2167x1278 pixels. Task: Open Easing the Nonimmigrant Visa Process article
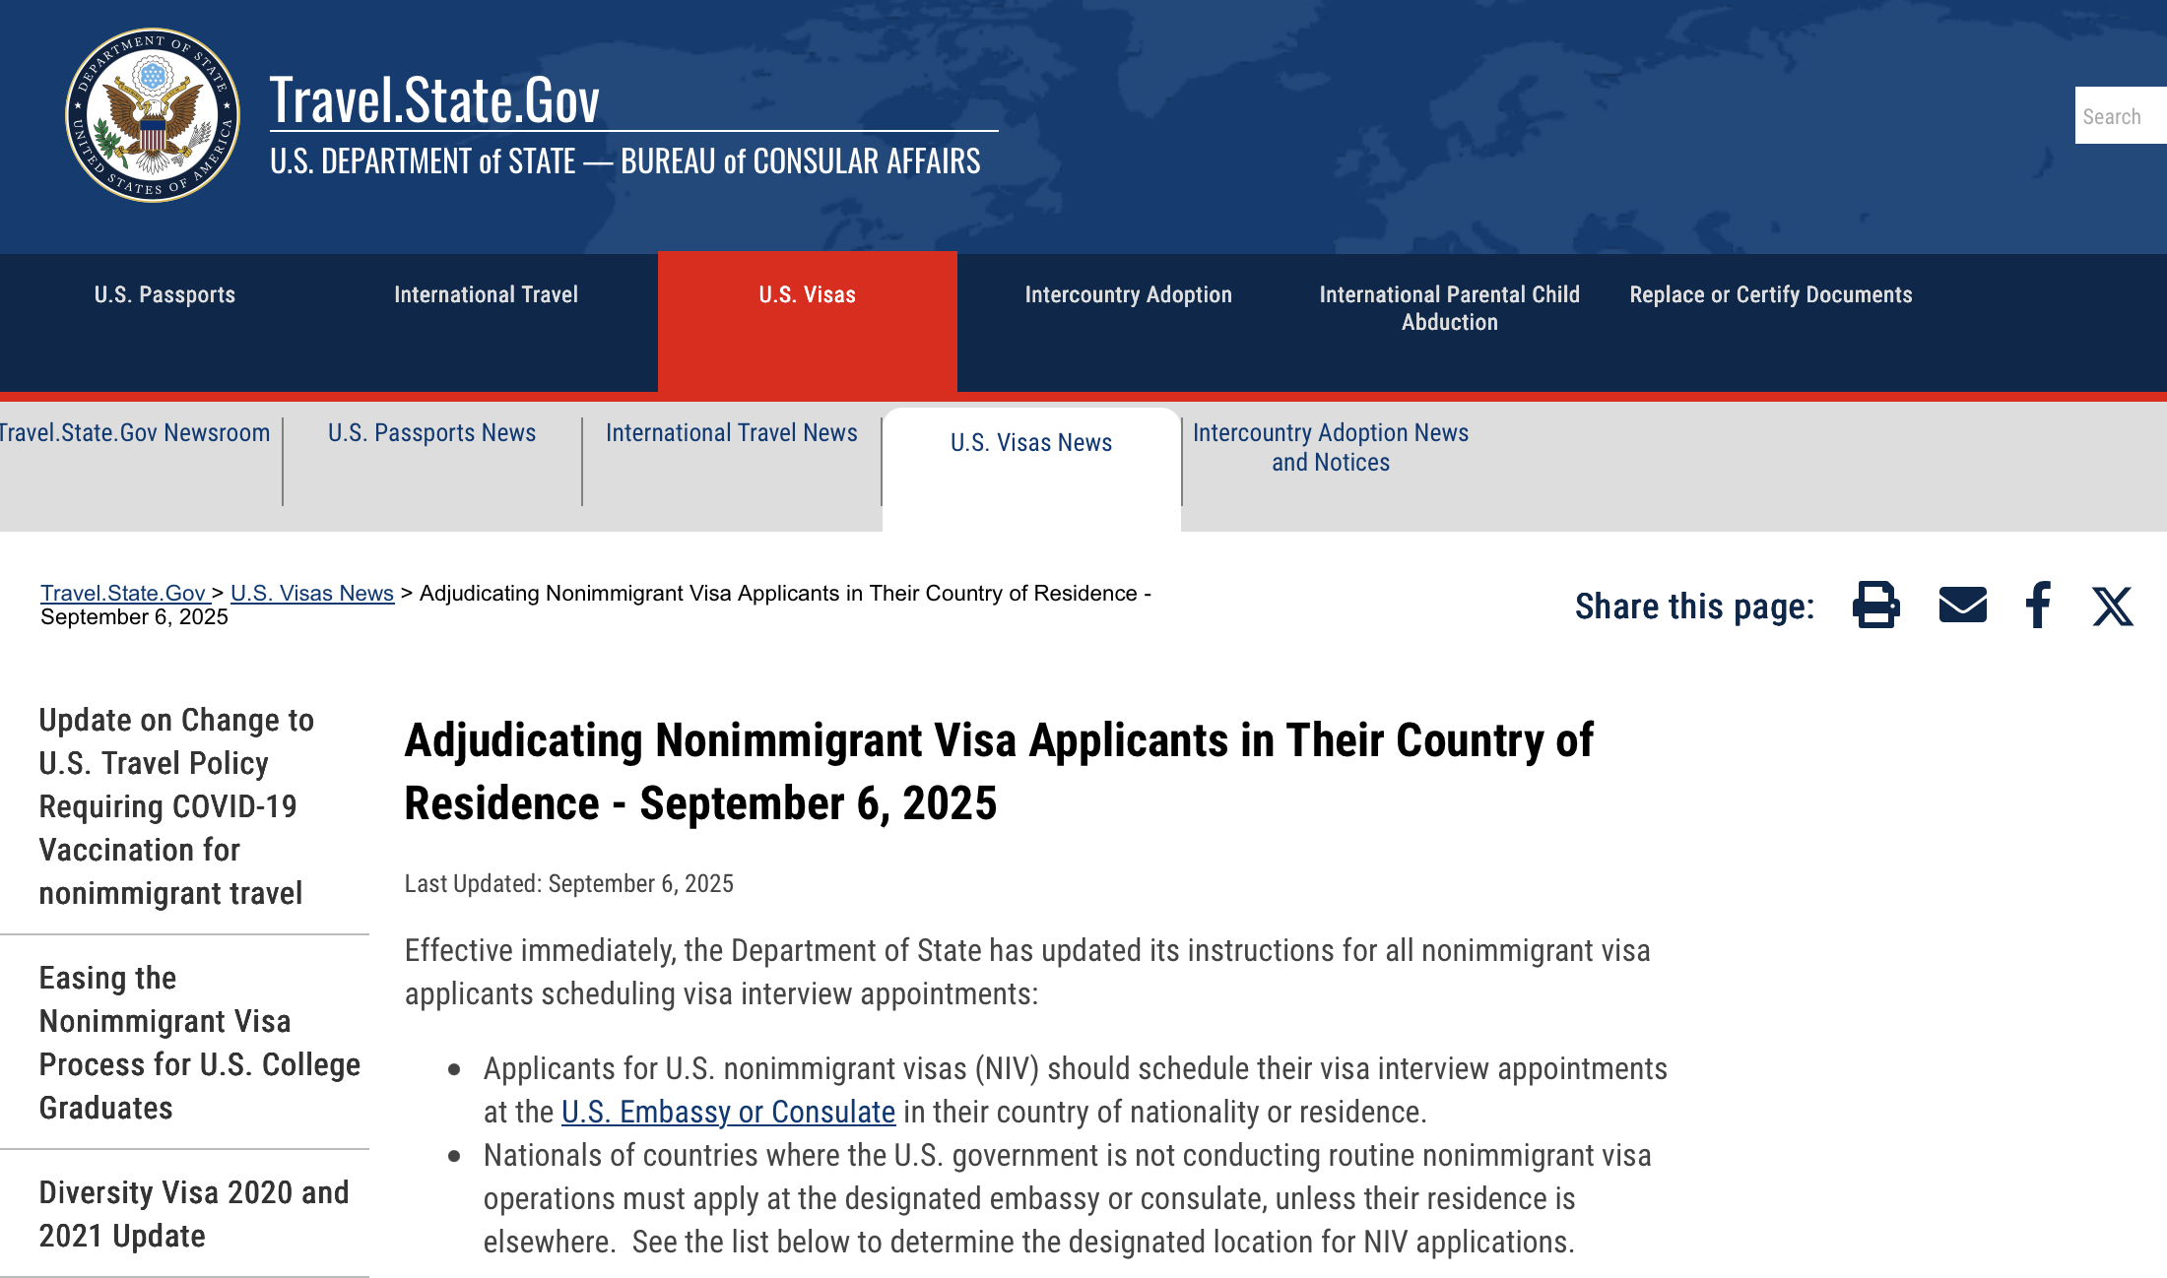coord(199,1043)
